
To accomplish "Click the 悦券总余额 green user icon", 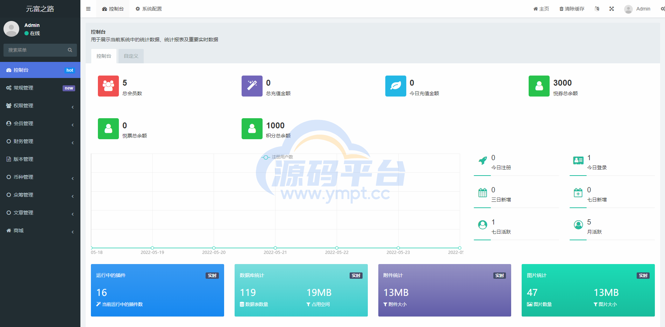I will click(539, 86).
